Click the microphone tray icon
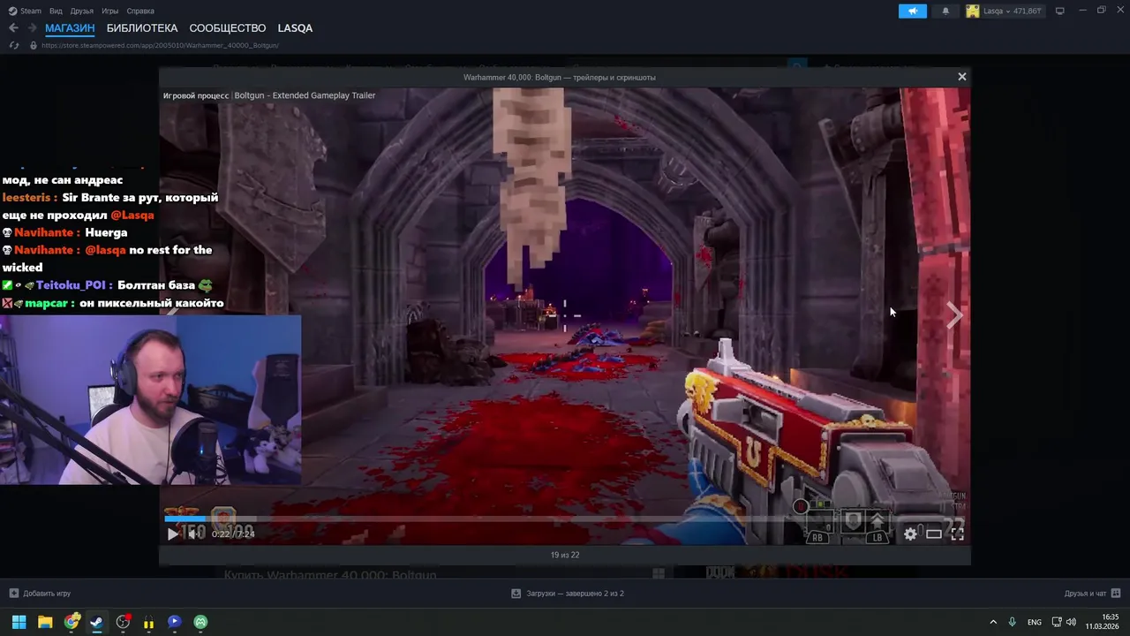This screenshot has width=1130, height=636. coord(1013,622)
